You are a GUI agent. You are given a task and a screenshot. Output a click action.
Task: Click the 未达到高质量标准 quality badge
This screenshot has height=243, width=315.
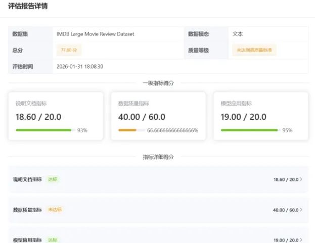254,50
